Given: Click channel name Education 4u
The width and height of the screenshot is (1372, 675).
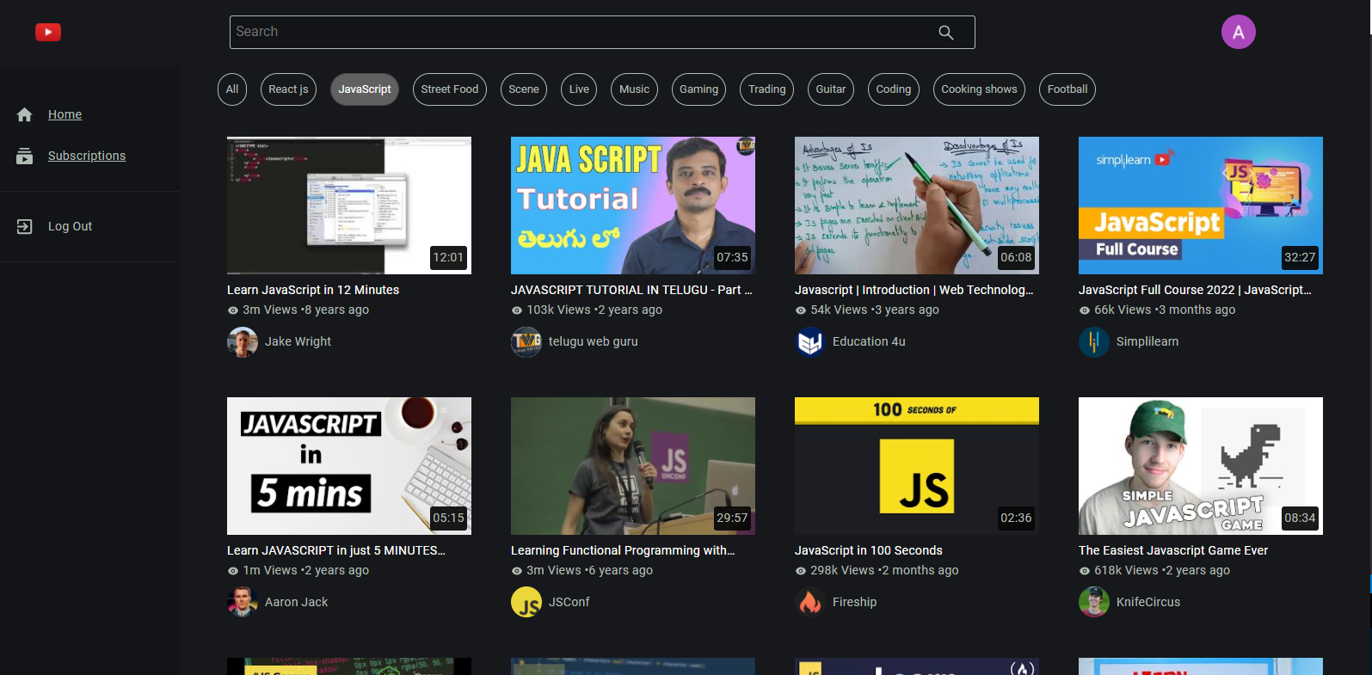Looking at the screenshot, I should [869, 341].
